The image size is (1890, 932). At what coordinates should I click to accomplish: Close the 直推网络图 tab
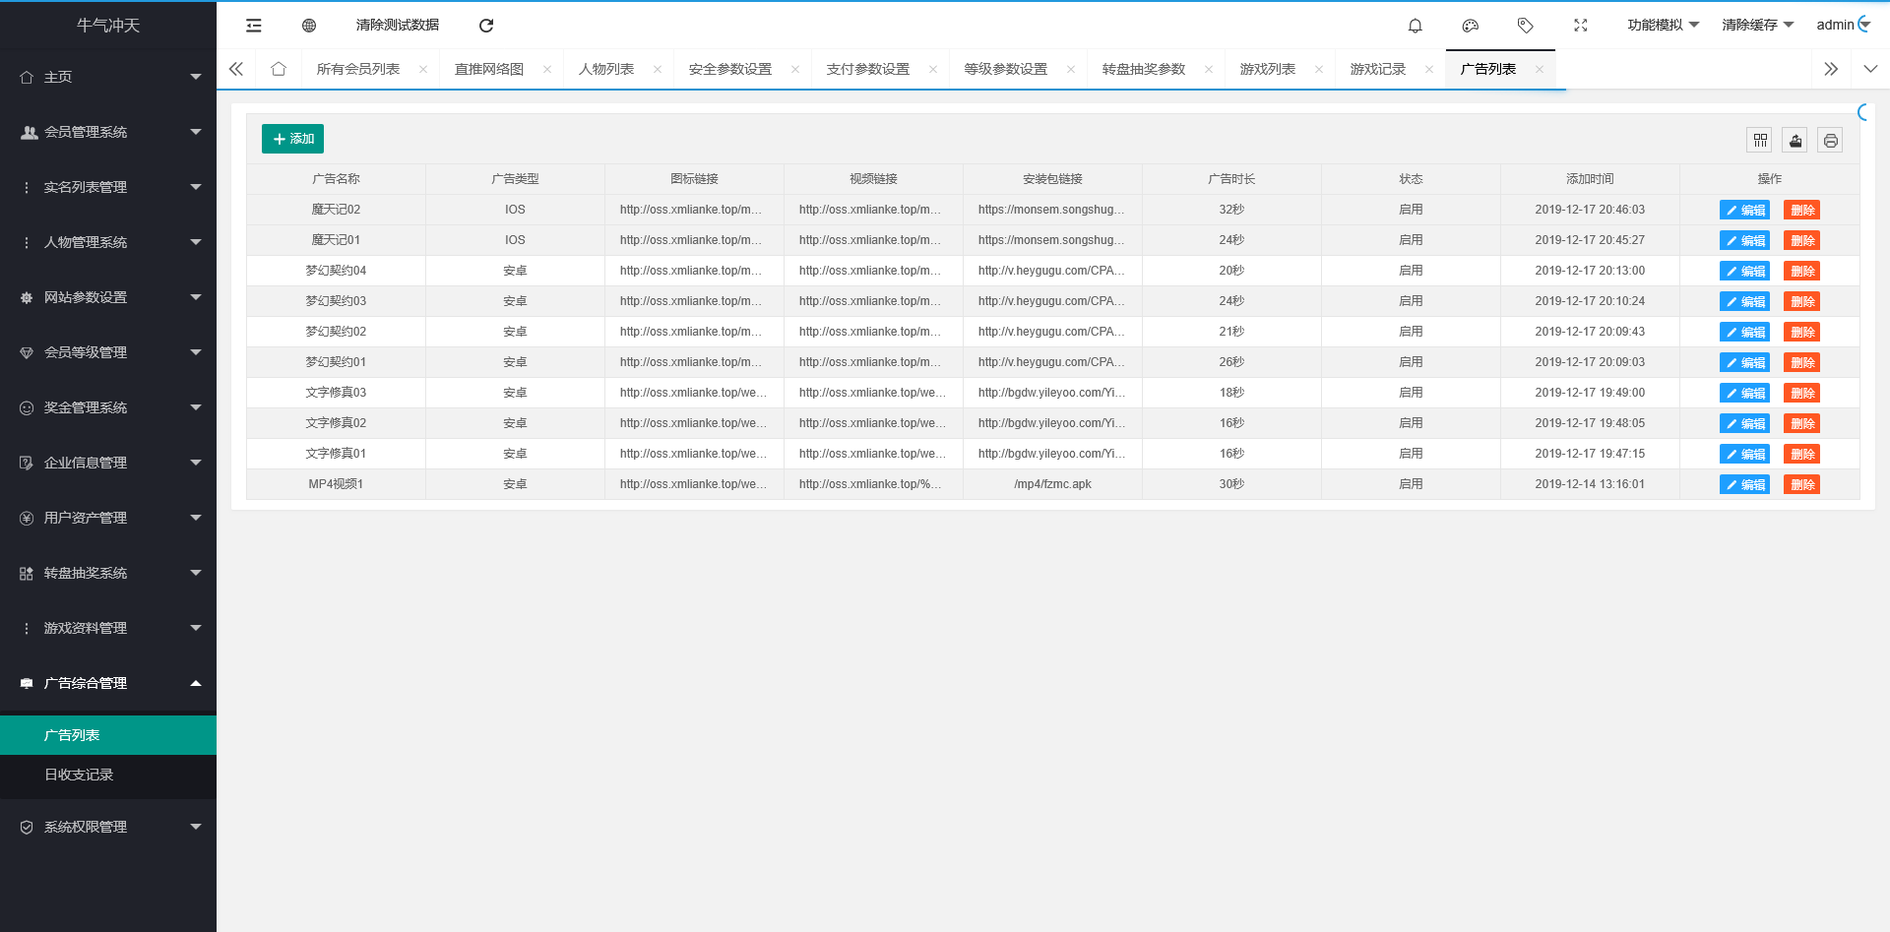tap(547, 69)
